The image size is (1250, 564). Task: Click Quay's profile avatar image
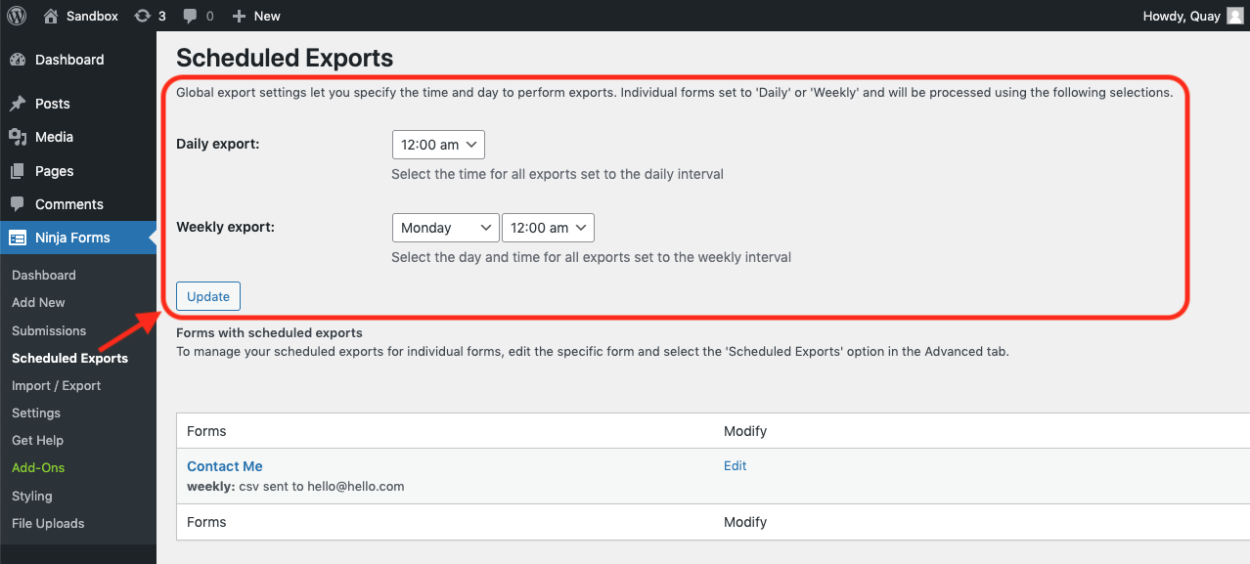pos(1234,15)
